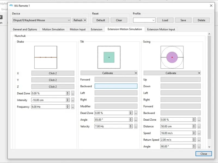Image resolution: width=218 pixels, height=163 pixels.
Task: Click the Swing Dead Zone spin arrows
Action: click(x=194, y=120)
